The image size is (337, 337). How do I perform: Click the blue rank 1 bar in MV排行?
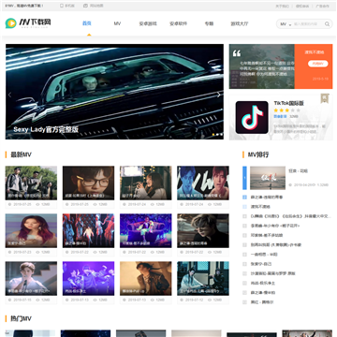244,178
